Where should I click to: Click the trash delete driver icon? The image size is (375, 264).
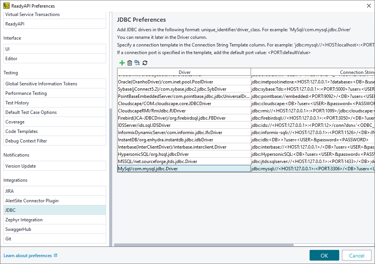coord(129,63)
